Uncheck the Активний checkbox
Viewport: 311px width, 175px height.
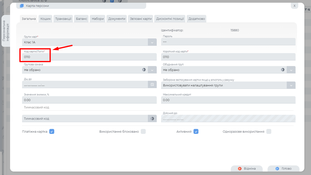coord(196,132)
